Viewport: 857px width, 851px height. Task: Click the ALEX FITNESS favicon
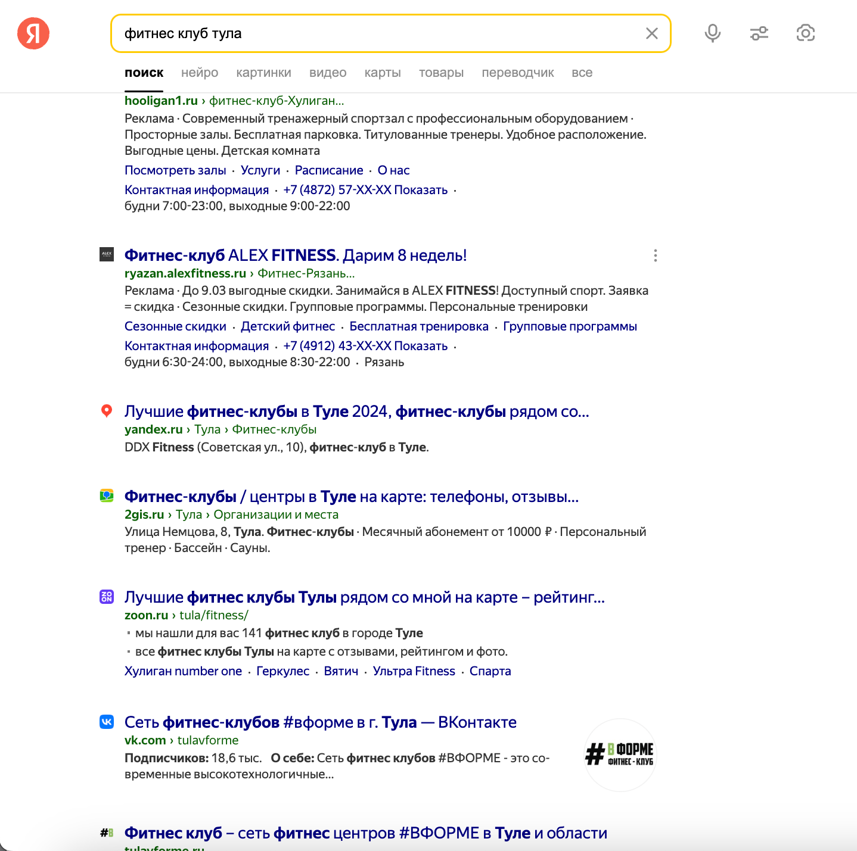107,254
